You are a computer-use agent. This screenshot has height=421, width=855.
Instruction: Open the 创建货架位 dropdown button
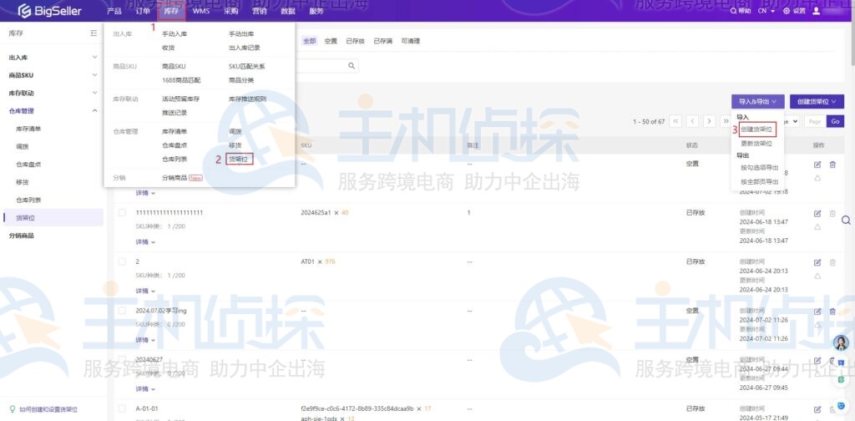pyautogui.click(x=817, y=101)
